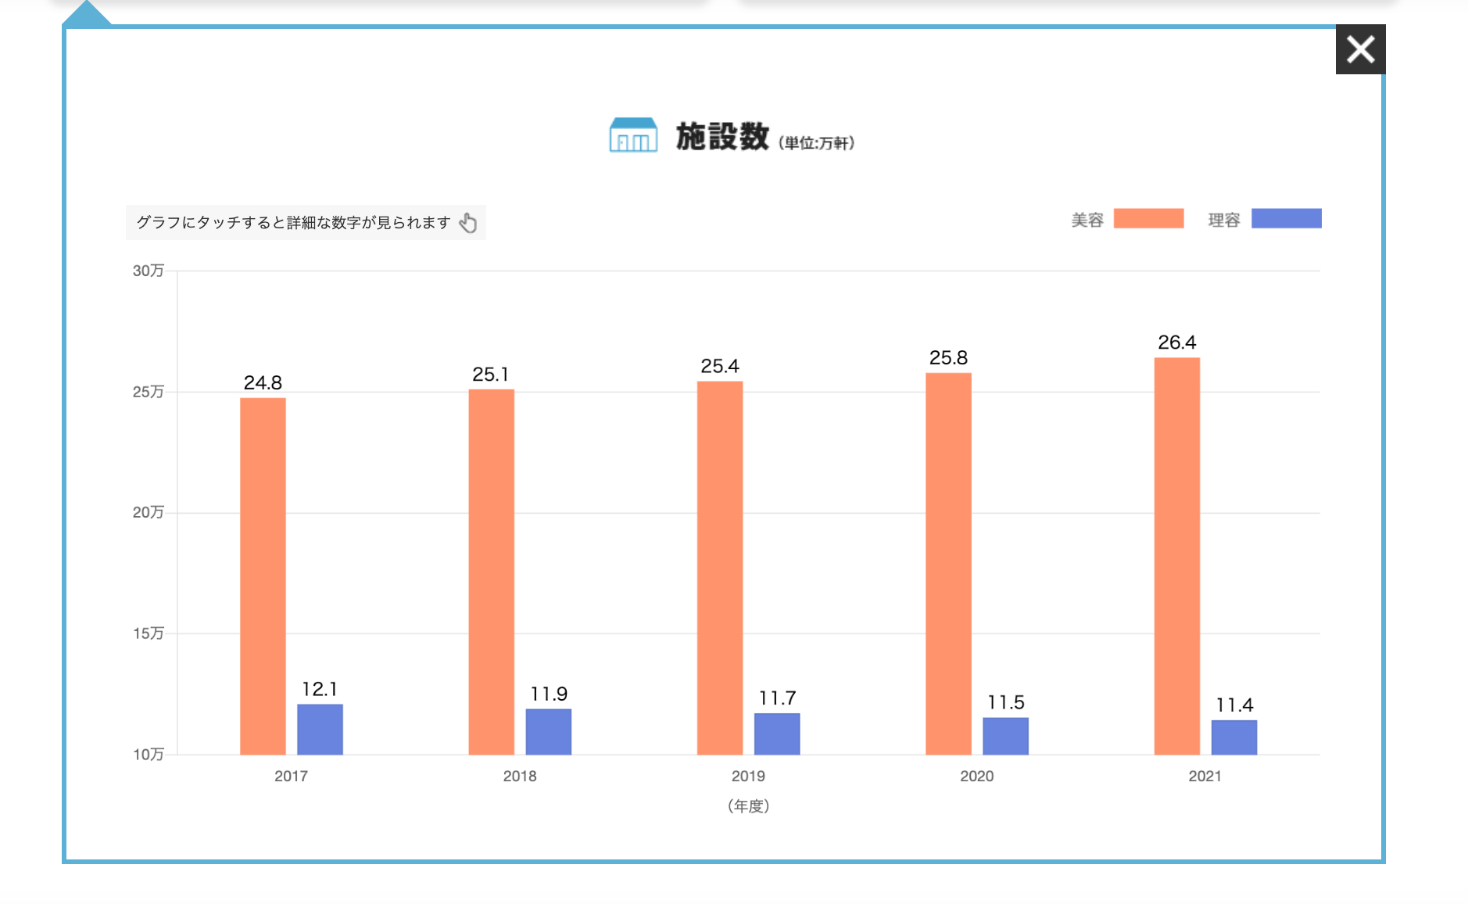Toggle the 理容 blue legend swatch
The width and height of the screenshot is (1468, 904).
(1286, 218)
